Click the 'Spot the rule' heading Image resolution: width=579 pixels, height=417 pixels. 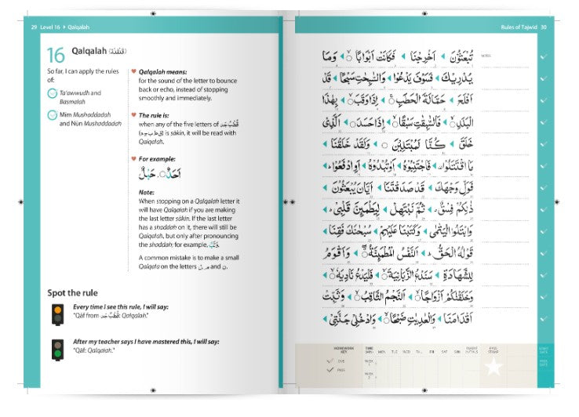coord(73,292)
